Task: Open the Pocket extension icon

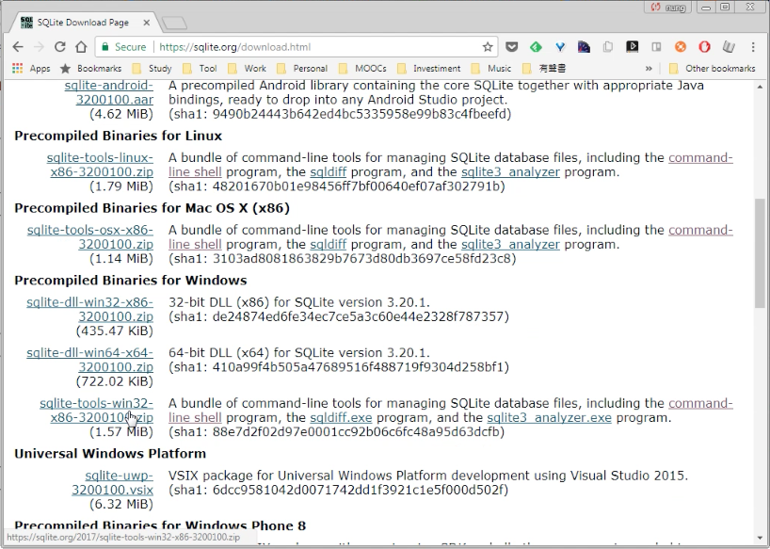Action: click(x=512, y=47)
